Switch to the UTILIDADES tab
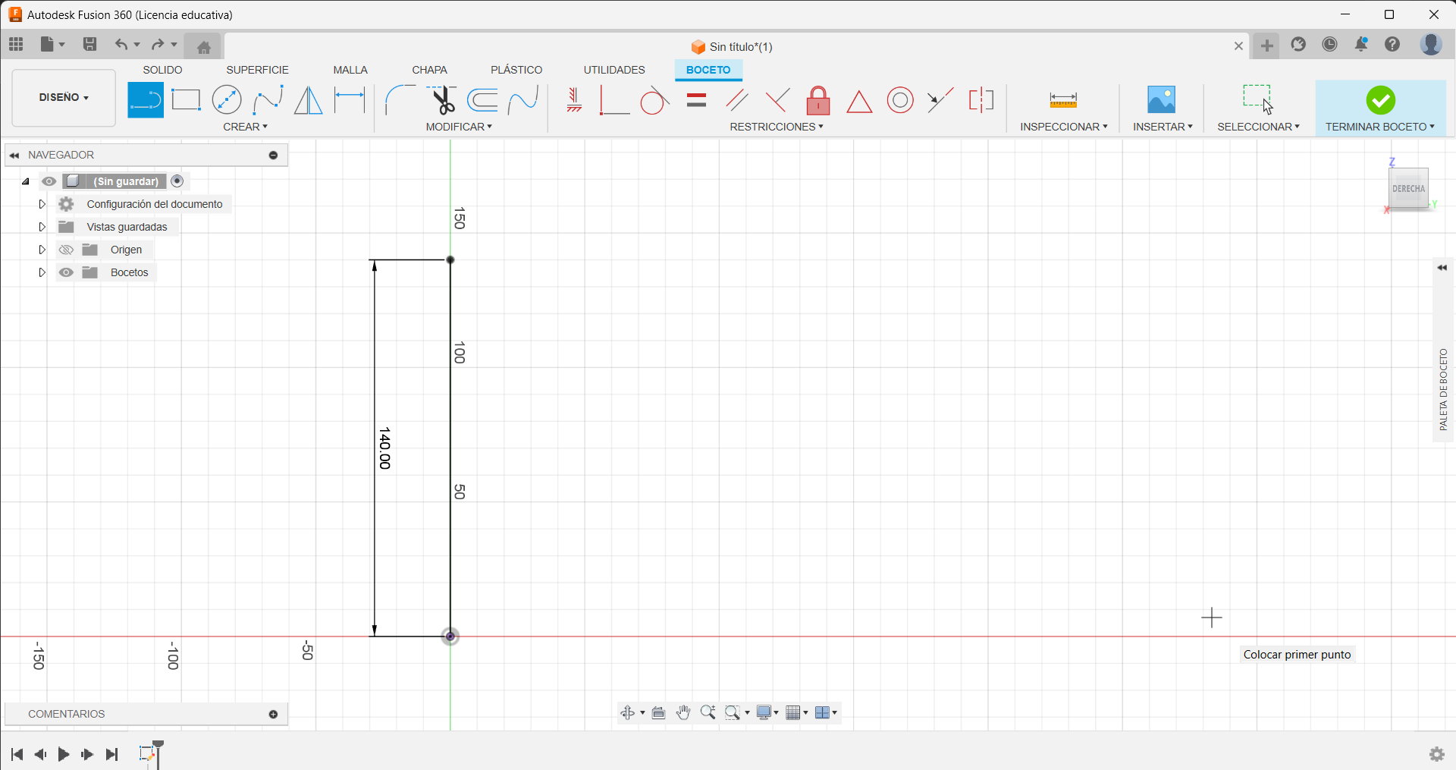This screenshot has height=770, width=1456. pyautogui.click(x=614, y=70)
